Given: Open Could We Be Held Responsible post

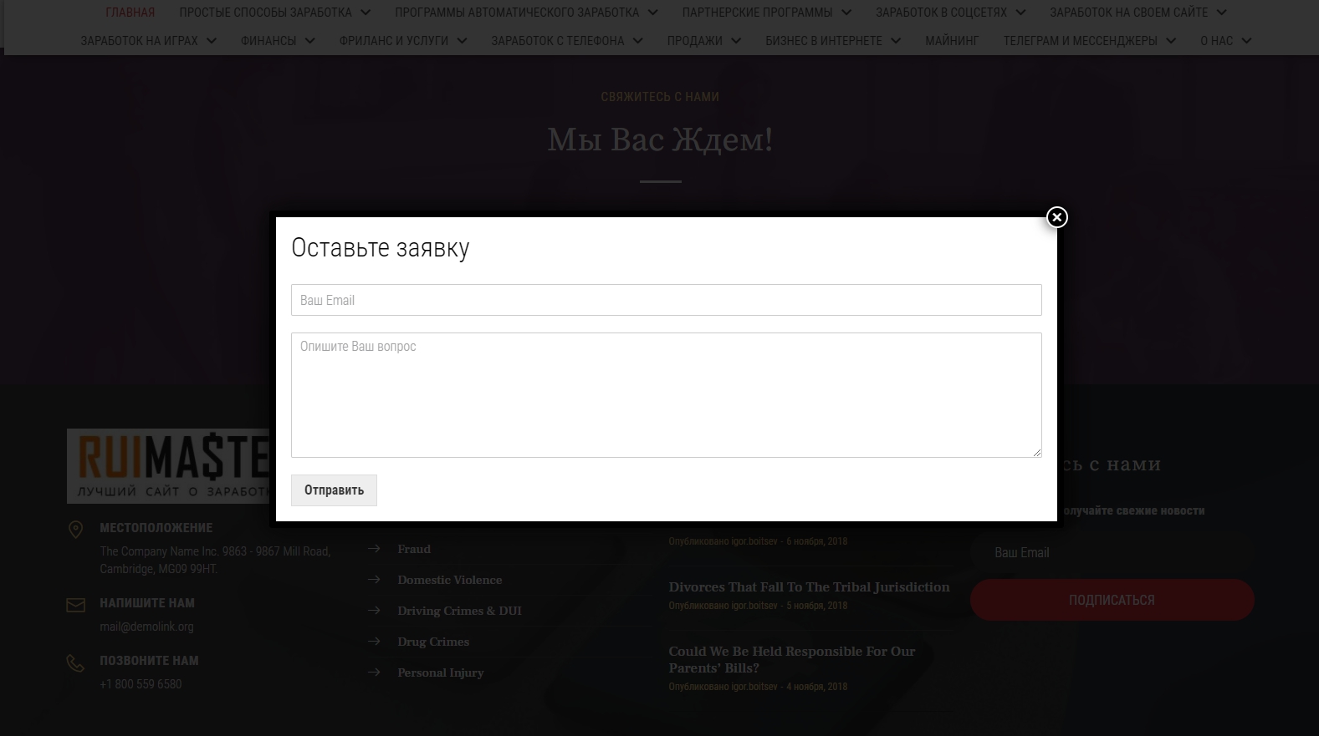Looking at the screenshot, I should 791,660.
